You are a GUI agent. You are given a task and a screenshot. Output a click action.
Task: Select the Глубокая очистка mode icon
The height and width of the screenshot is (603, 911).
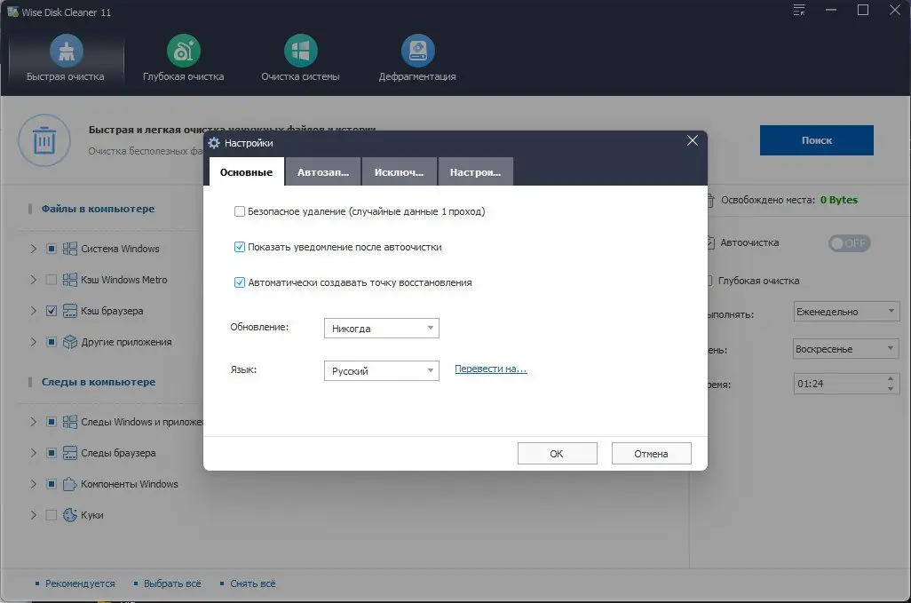pyautogui.click(x=183, y=52)
